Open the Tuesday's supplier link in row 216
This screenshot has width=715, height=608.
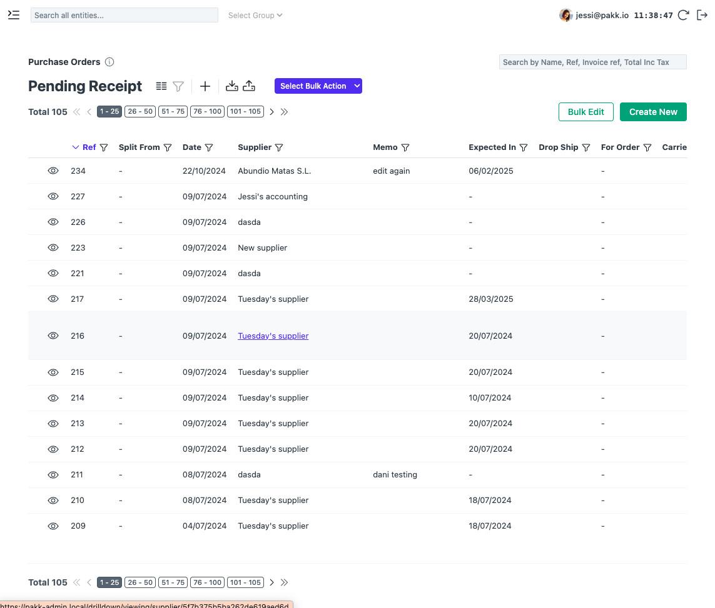(273, 336)
